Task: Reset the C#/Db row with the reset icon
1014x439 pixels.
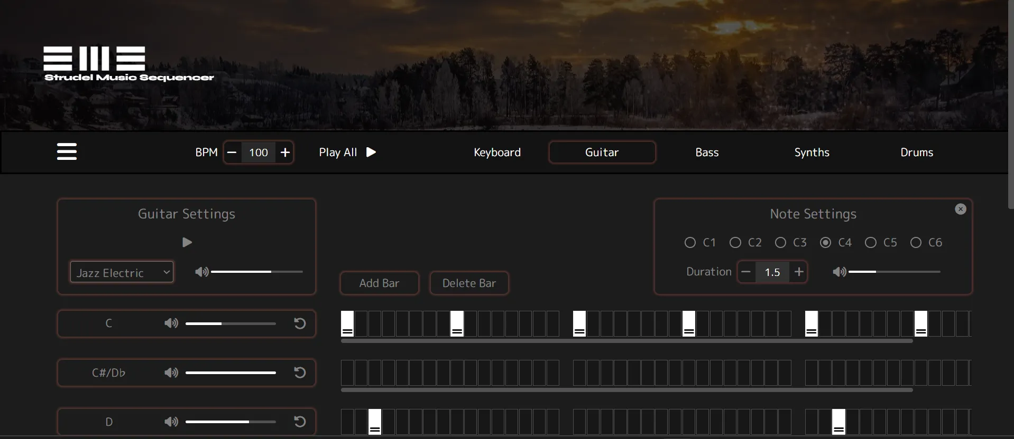Action: click(300, 373)
